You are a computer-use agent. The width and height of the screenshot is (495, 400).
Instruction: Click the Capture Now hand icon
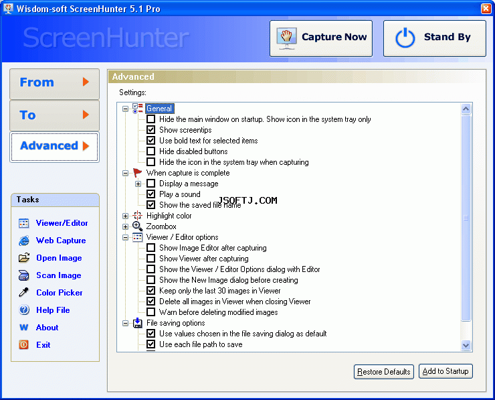click(x=286, y=39)
